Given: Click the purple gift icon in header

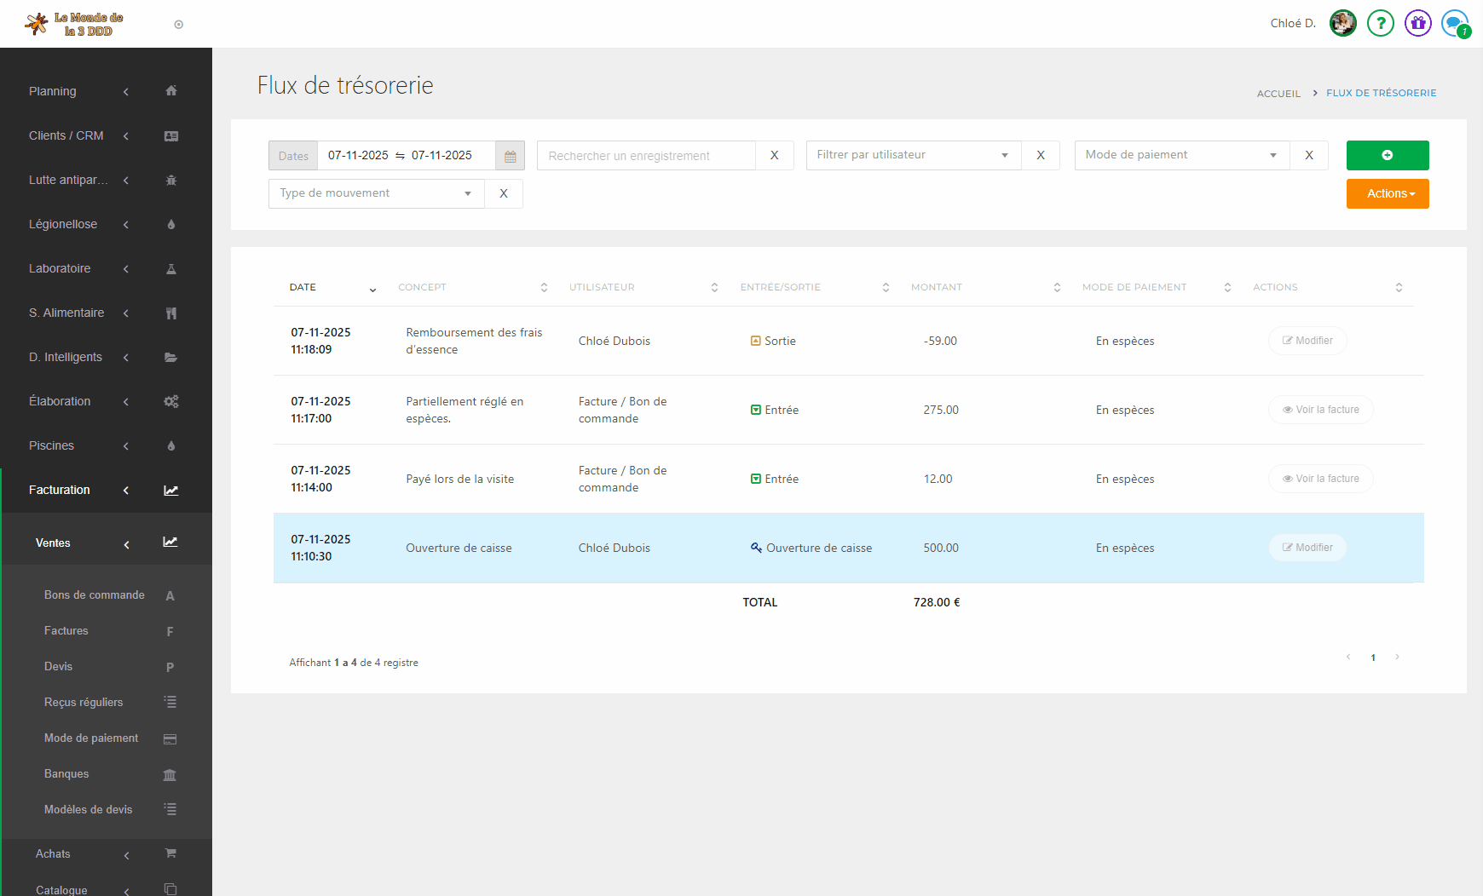Looking at the screenshot, I should tap(1417, 23).
